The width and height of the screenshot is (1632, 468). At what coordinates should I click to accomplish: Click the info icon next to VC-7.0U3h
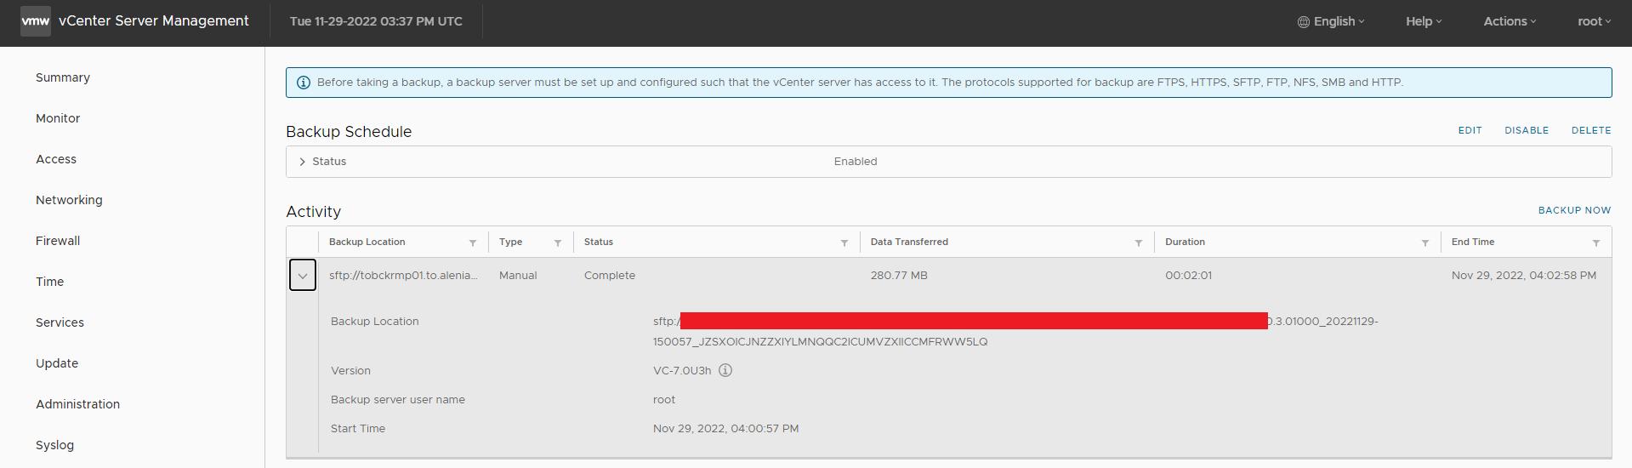click(x=725, y=370)
